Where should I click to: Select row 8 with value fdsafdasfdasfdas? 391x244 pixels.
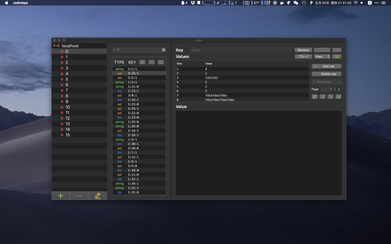click(x=243, y=100)
